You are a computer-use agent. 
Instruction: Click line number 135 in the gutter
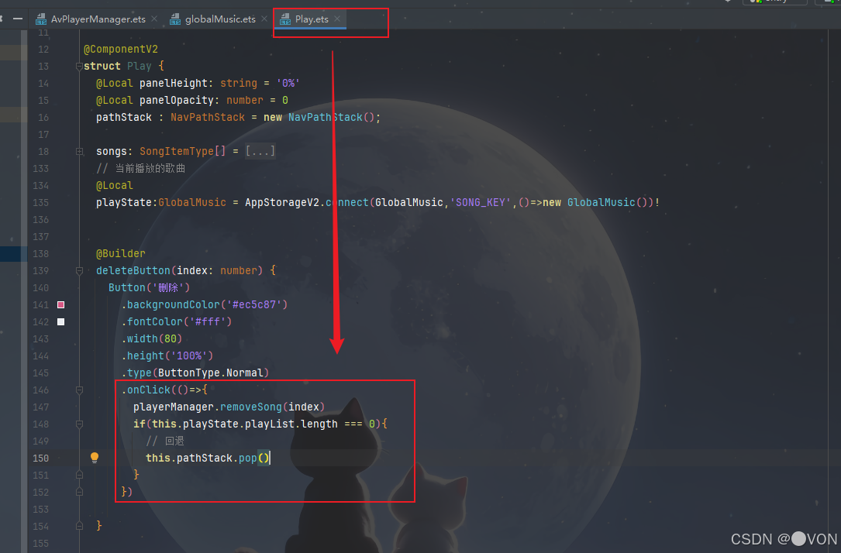(x=41, y=203)
